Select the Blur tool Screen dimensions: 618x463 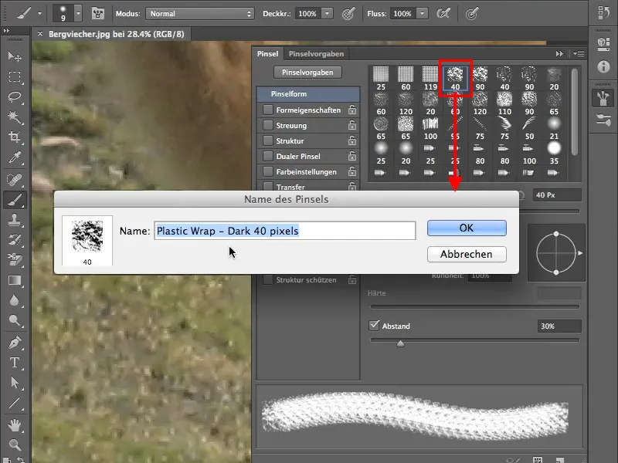click(15, 300)
